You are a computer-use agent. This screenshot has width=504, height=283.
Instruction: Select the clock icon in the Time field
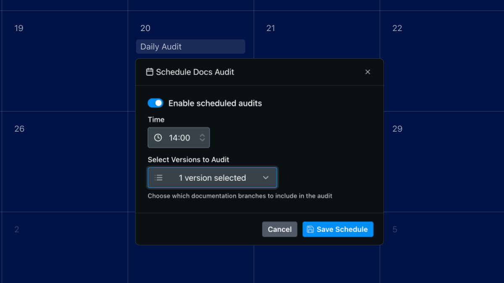[x=157, y=138]
